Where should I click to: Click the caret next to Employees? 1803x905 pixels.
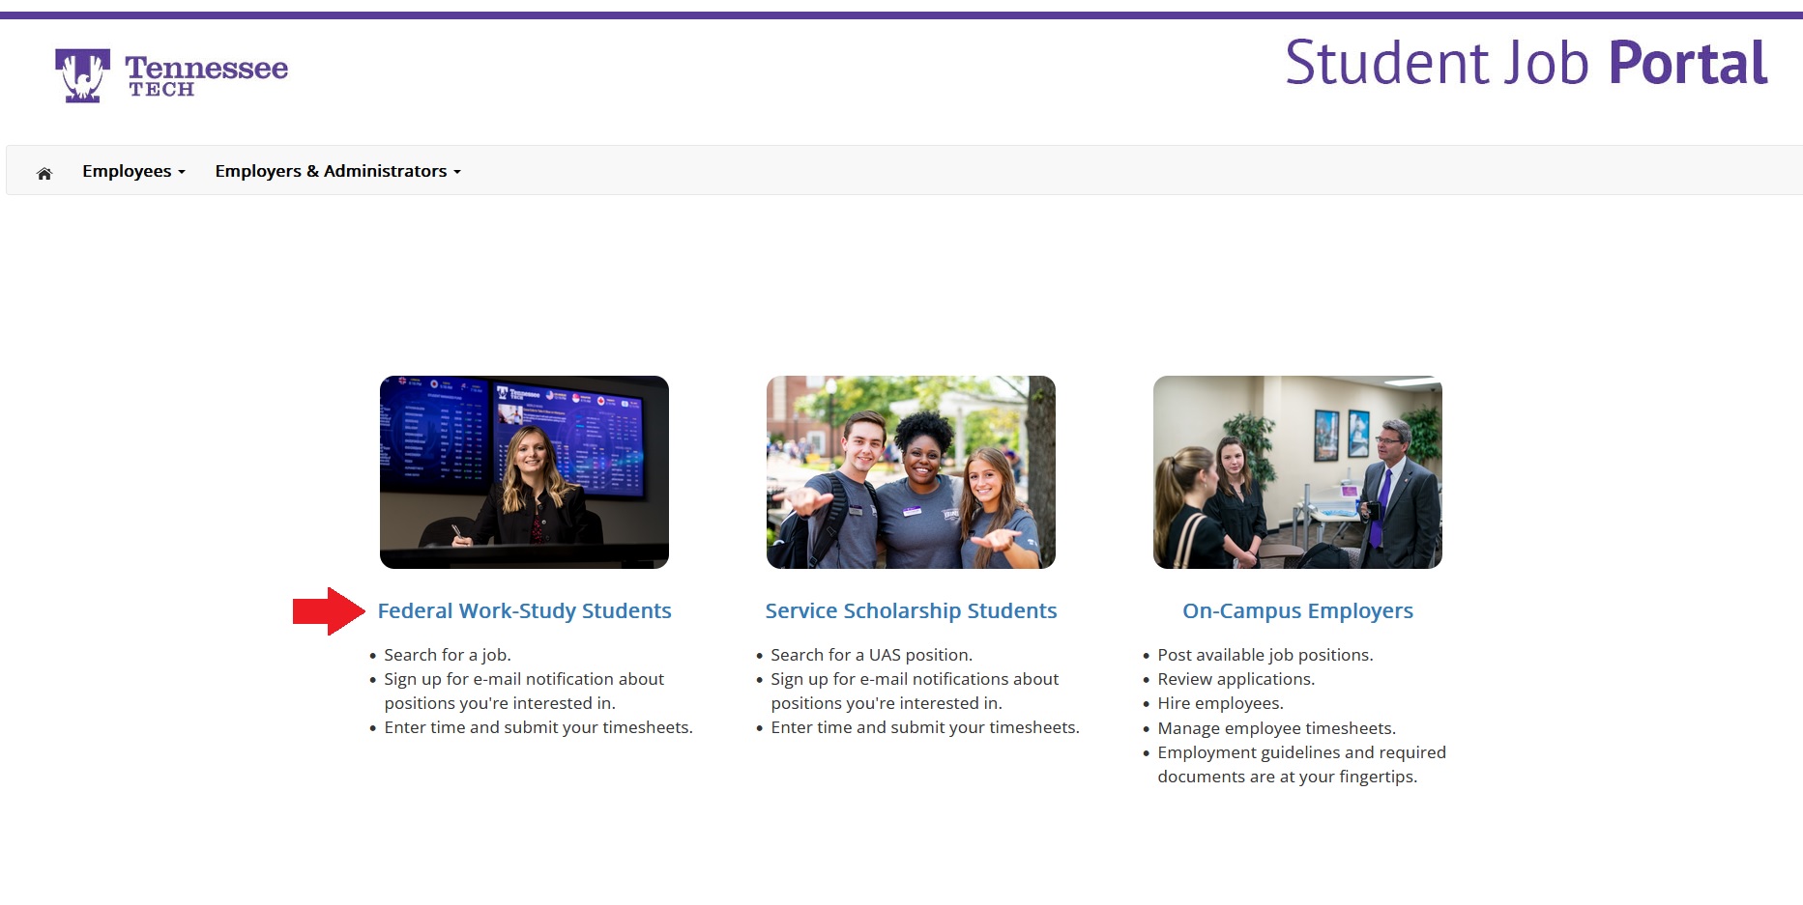(182, 172)
